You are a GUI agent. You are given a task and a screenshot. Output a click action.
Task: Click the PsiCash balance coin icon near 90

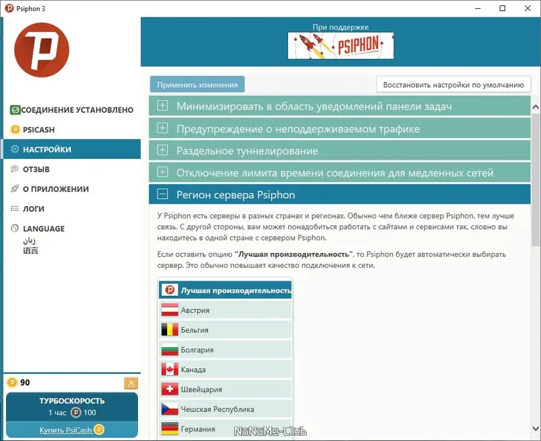[x=12, y=382]
